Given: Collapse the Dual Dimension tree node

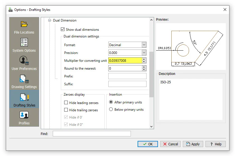Looking at the screenshot, I should tap(50, 20).
